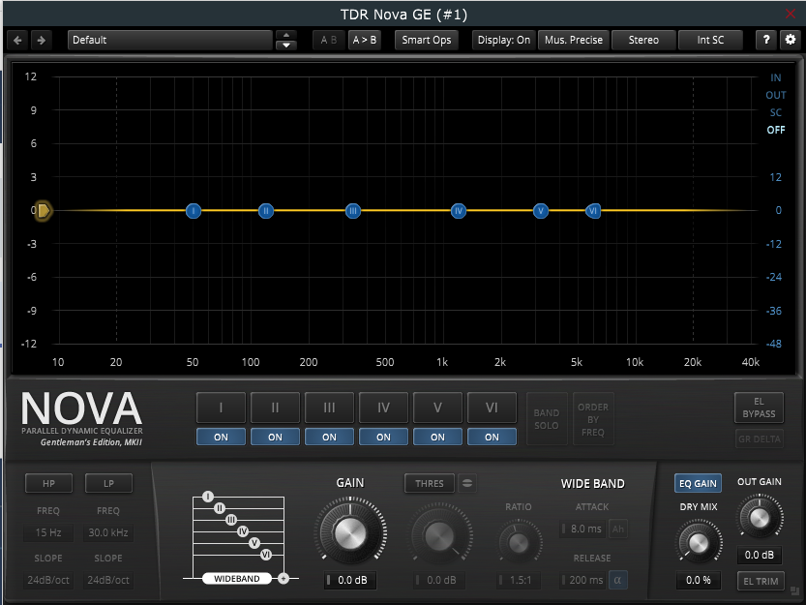
Task: Open the Stereo channel mode dropdown
Action: pos(643,40)
